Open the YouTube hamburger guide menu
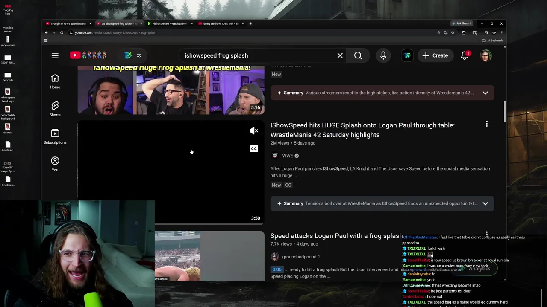Viewport: 547px width, 307px height. point(55,55)
